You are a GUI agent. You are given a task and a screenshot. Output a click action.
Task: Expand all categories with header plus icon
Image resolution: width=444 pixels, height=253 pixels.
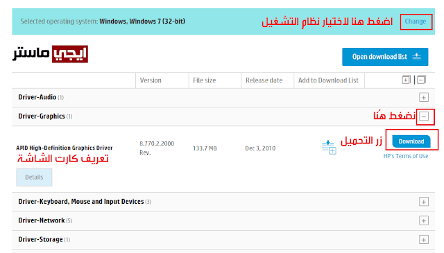click(x=406, y=80)
